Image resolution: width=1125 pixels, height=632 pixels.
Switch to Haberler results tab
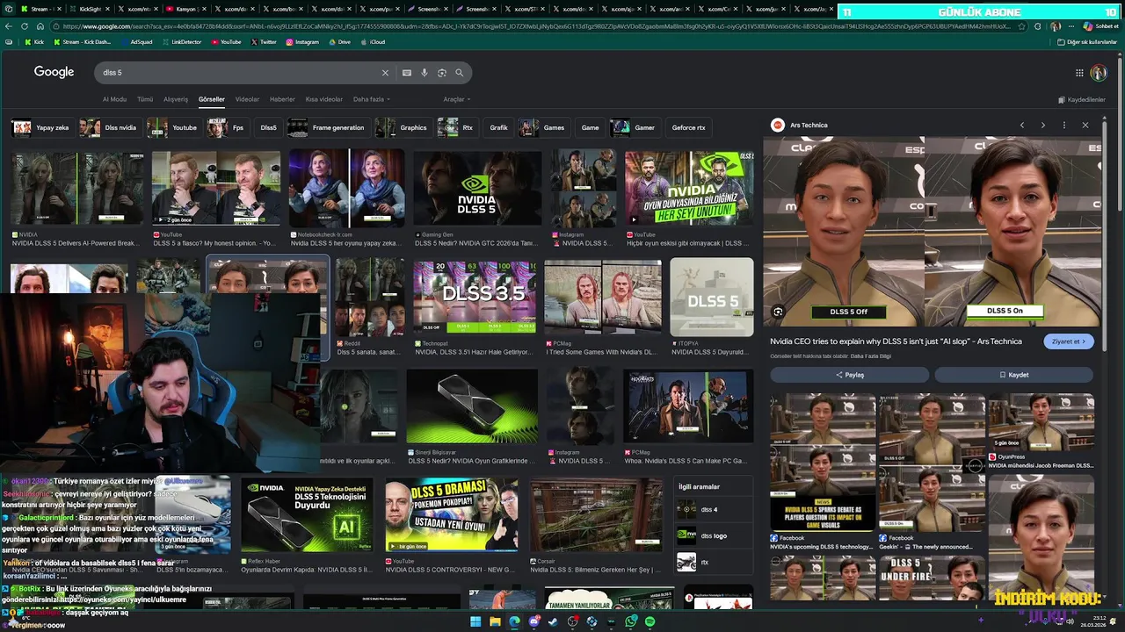coord(282,99)
